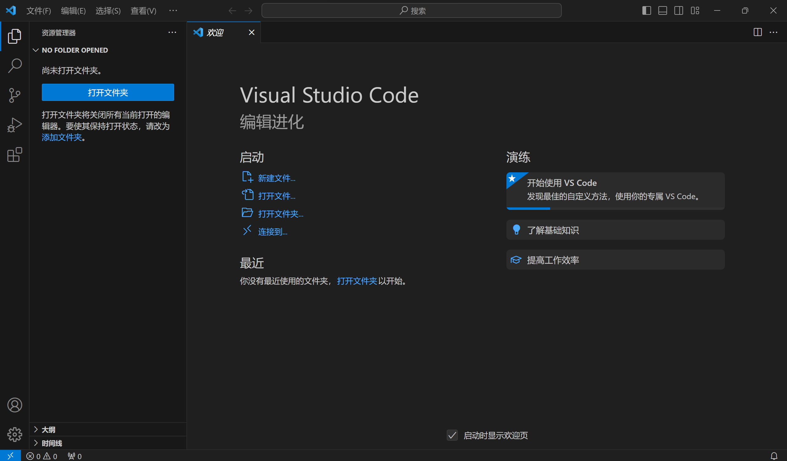The height and width of the screenshot is (461, 787).
Task: Click 打开文件夹 link in 最近 section
Action: coord(357,281)
